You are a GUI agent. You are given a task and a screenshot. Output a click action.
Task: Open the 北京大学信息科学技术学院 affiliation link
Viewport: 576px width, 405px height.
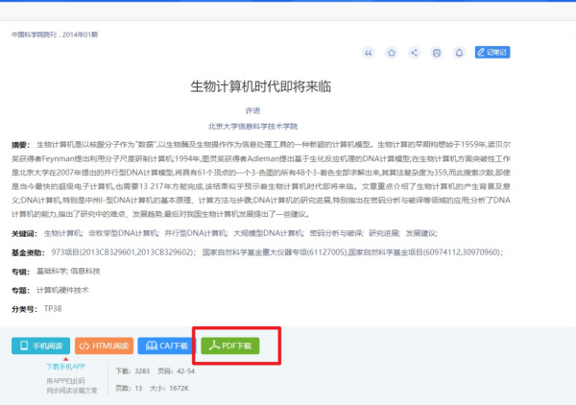pyautogui.click(x=253, y=126)
